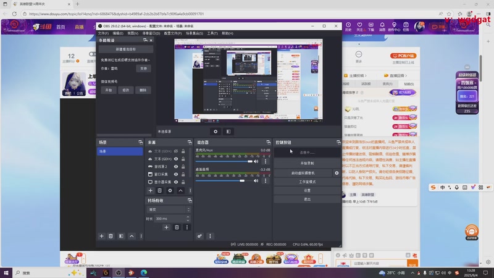Open the 视图(V) menu
Image resolution: width=494 pixels, height=278 pixels.
pos(133,33)
